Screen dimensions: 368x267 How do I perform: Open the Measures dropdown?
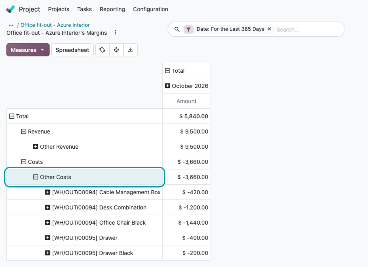tap(28, 50)
